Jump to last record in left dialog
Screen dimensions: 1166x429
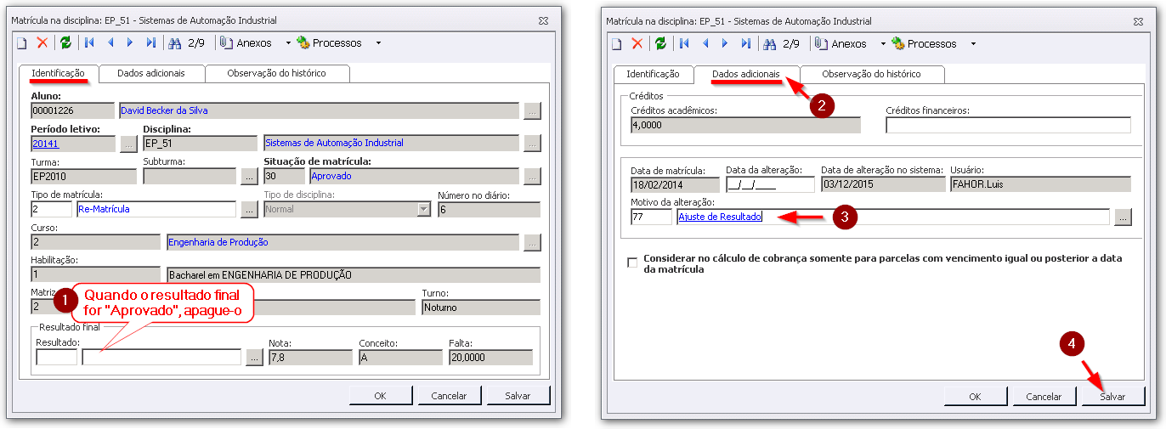(150, 42)
